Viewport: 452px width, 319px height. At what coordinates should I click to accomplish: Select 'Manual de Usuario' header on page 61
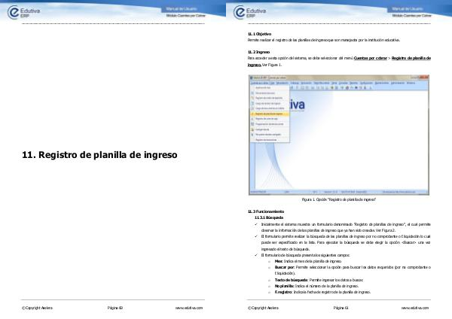click(408, 9)
